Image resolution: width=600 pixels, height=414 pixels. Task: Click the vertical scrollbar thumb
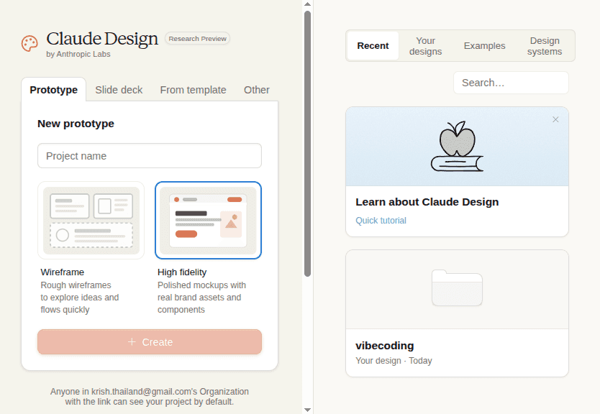[307, 143]
